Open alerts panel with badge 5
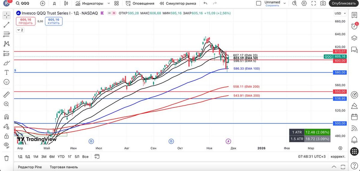 point(354,27)
